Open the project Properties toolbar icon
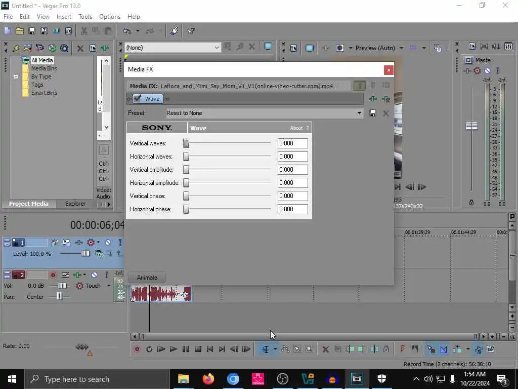 click(68, 31)
